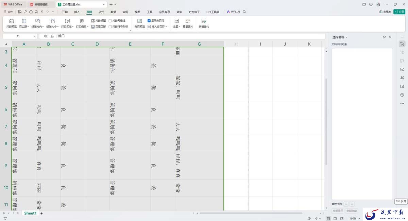
Task: Switch to the Insert (插入) ribbon tab
Action: pyautogui.click(x=77, y=12)
